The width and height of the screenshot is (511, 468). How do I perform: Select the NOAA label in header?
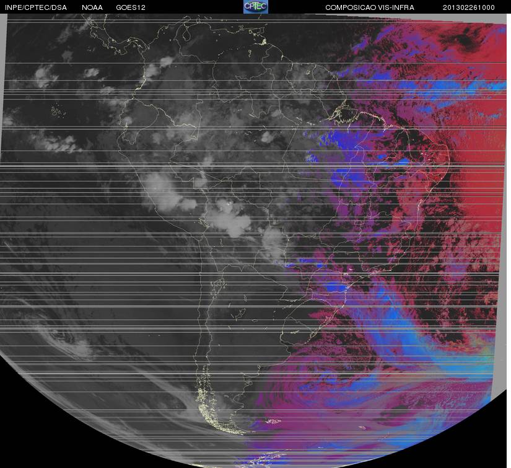(92, 7)
